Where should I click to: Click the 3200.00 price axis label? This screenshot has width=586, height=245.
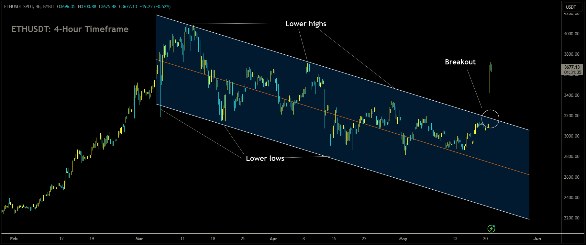571,116
